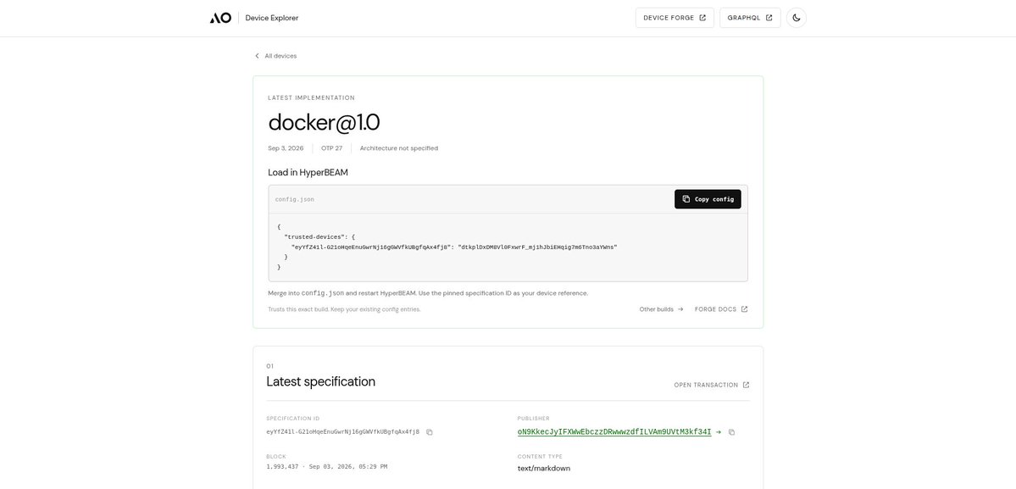Screen dimensions: 1016x489
Task: Copy the publisher address
Action: [x=731, y=432]
